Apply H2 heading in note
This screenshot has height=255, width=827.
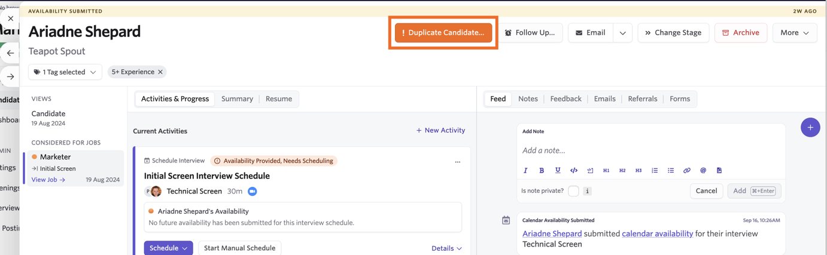tap(622, 170)
